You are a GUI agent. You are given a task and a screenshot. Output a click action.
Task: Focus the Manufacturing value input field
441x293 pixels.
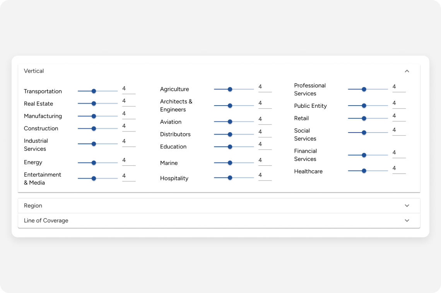(x=129, y=114)
